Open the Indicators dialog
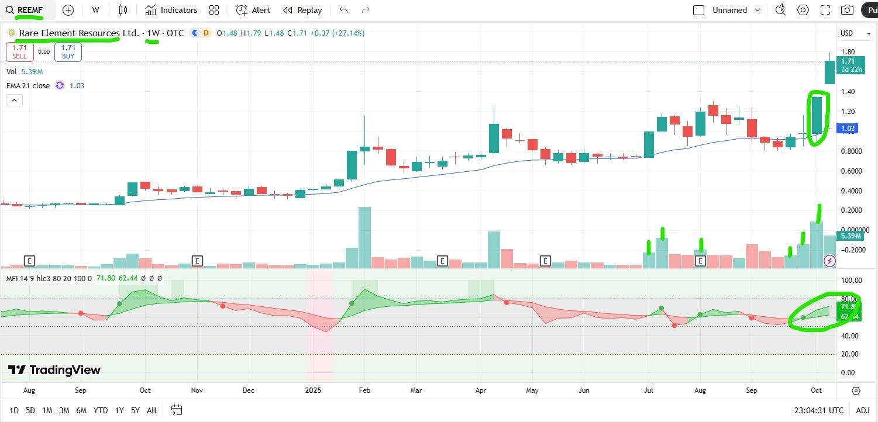 coord(171,10)
